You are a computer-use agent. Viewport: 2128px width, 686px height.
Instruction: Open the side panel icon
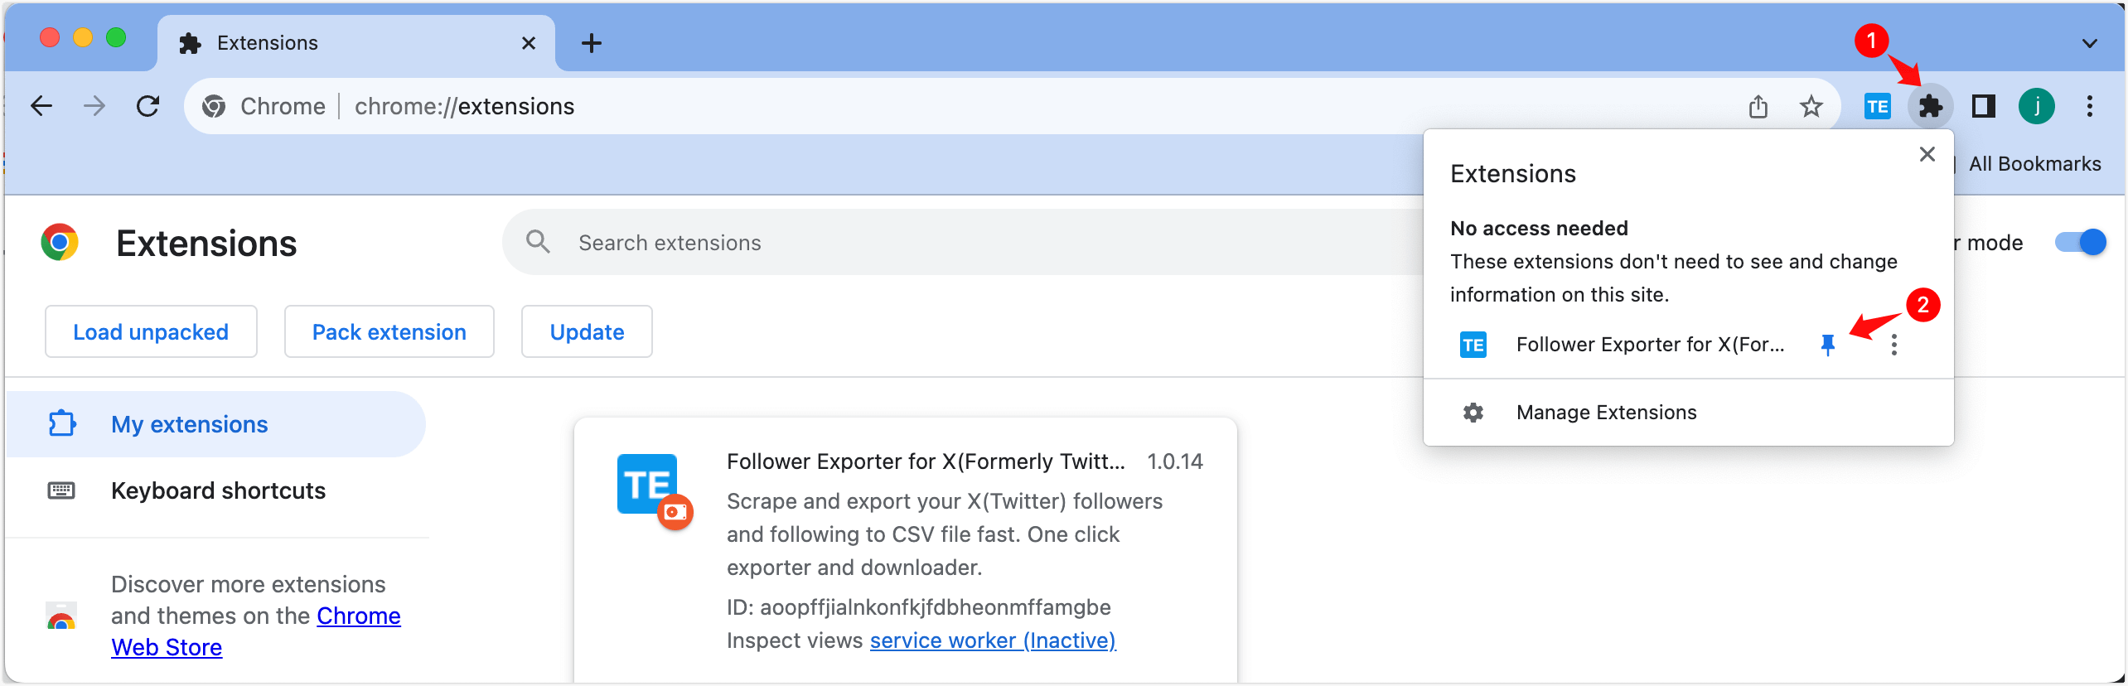pos(1983,106)
